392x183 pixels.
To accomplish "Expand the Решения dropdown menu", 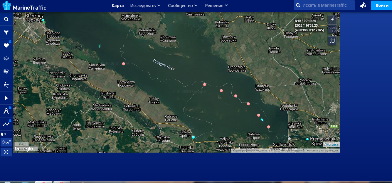I will point(216,6).
